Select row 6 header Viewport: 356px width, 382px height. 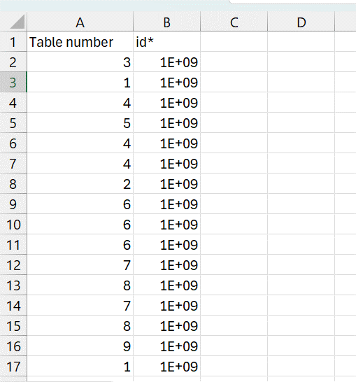coord(13,143)
